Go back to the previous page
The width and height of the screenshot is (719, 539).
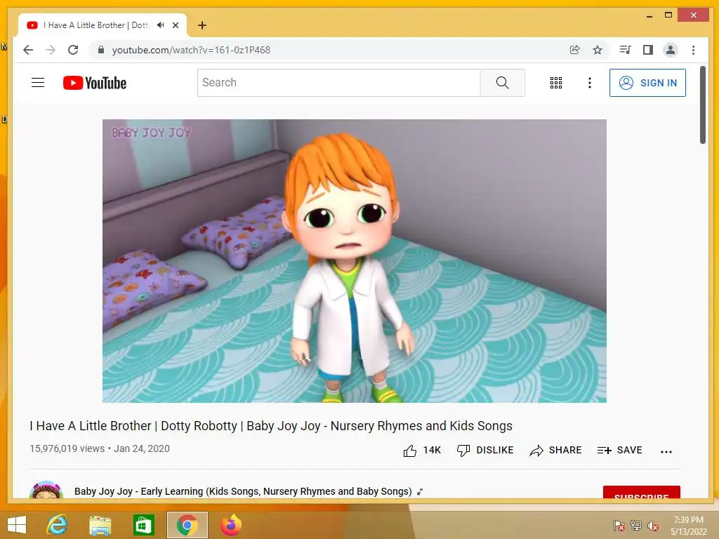28,50
